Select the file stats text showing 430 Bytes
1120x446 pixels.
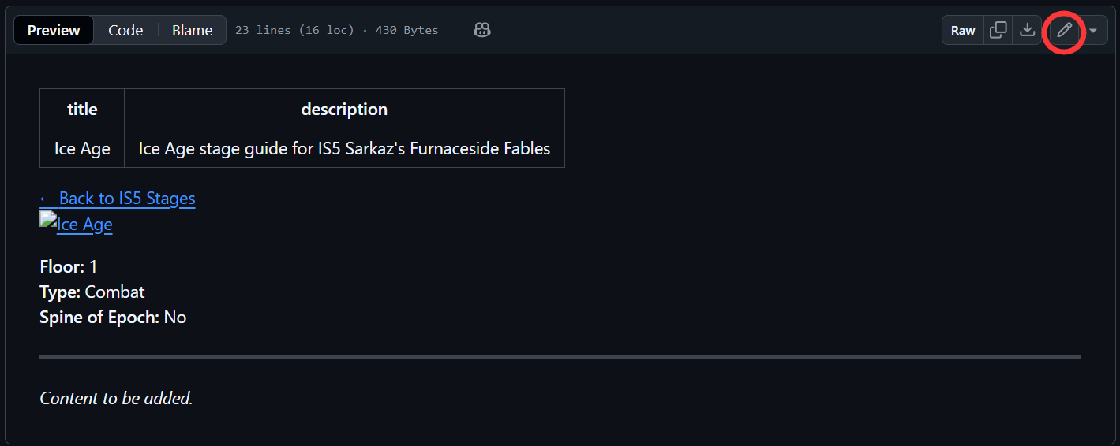[336, 30]
